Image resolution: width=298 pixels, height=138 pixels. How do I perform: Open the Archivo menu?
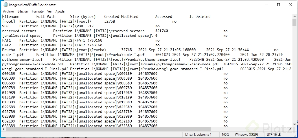8,11
